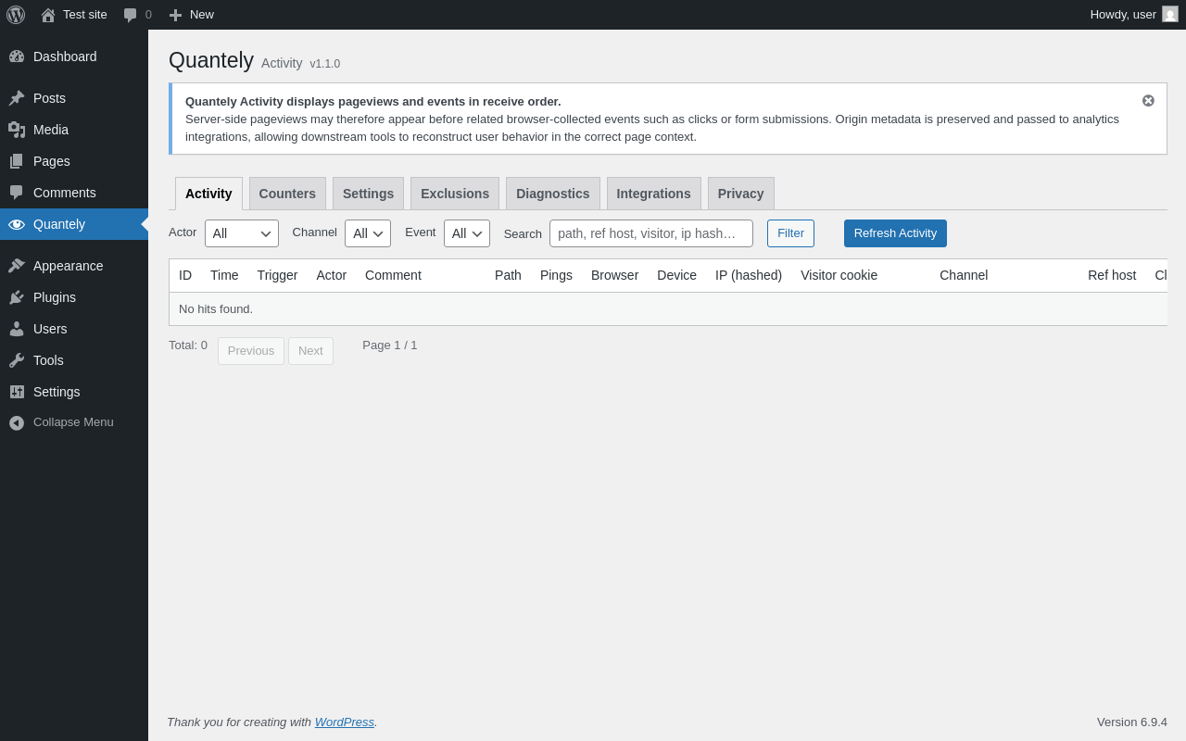Click the 'Version 6.9.4' footer text
This screenshot has height=741, width=1186.
[x=1132, y=722]
